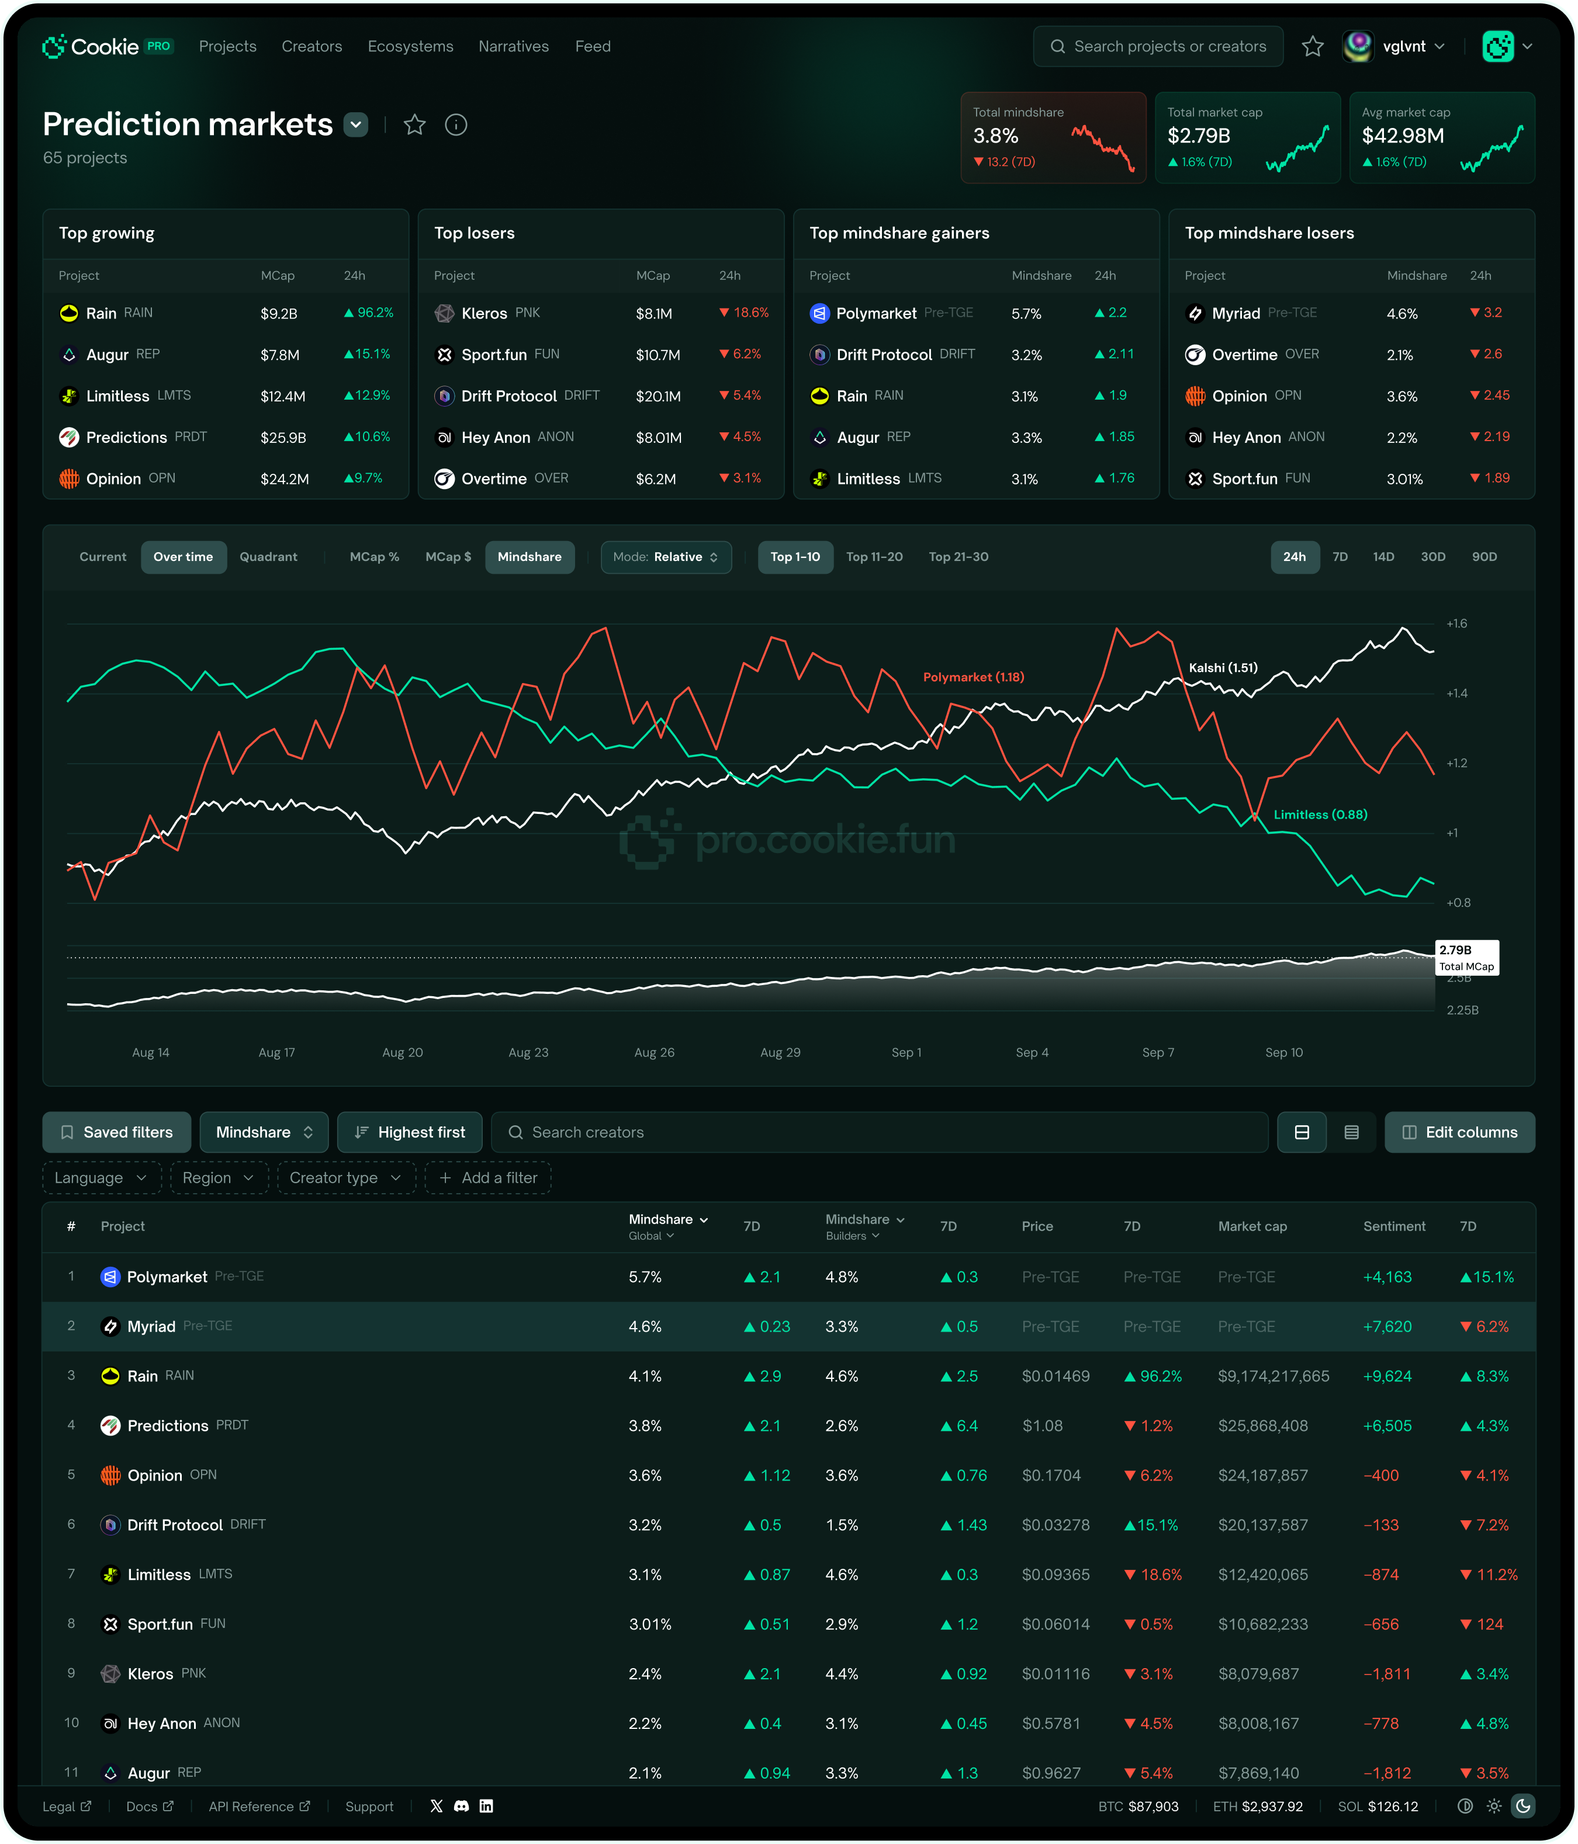This screenshot has height=1844, width=1578.
Task: Open the Legal footer link
Action: [67, 1807]
